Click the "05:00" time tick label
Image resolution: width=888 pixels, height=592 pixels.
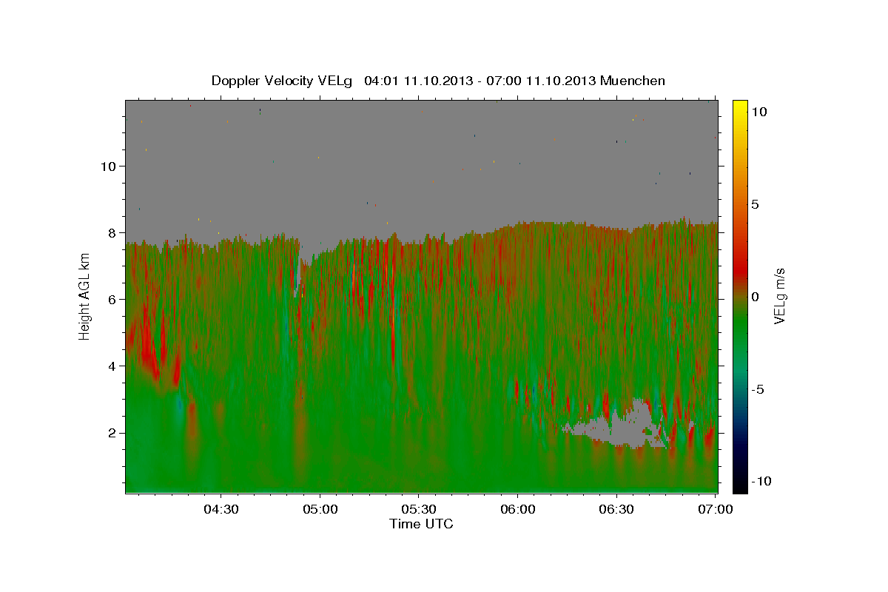(320, 510)
